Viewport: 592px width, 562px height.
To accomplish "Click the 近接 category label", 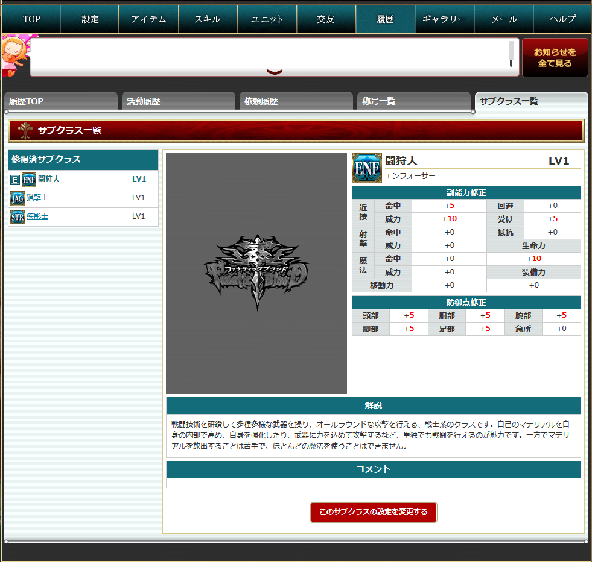I will (x=363, y=212).
